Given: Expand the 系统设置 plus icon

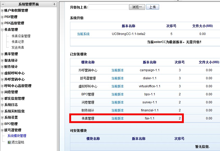Looking at the screenshot, I should (2, 118).
